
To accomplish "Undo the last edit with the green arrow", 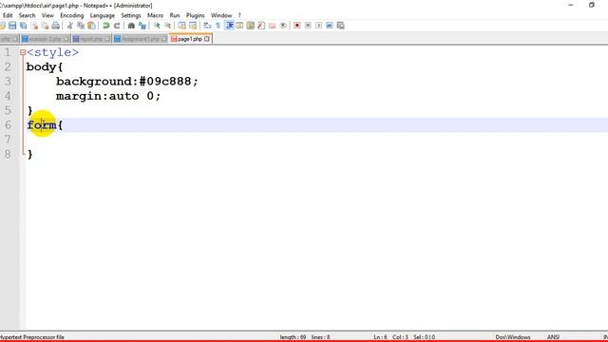I will [105, 26].
